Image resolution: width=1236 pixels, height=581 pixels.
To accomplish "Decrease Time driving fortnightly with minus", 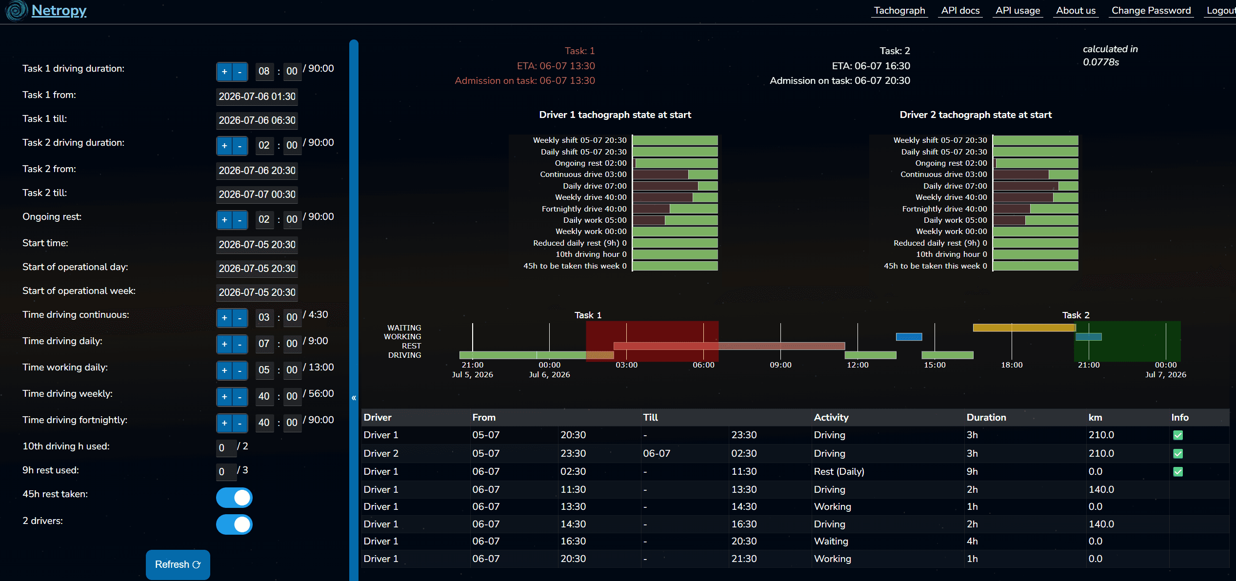I will coord(240,423).
